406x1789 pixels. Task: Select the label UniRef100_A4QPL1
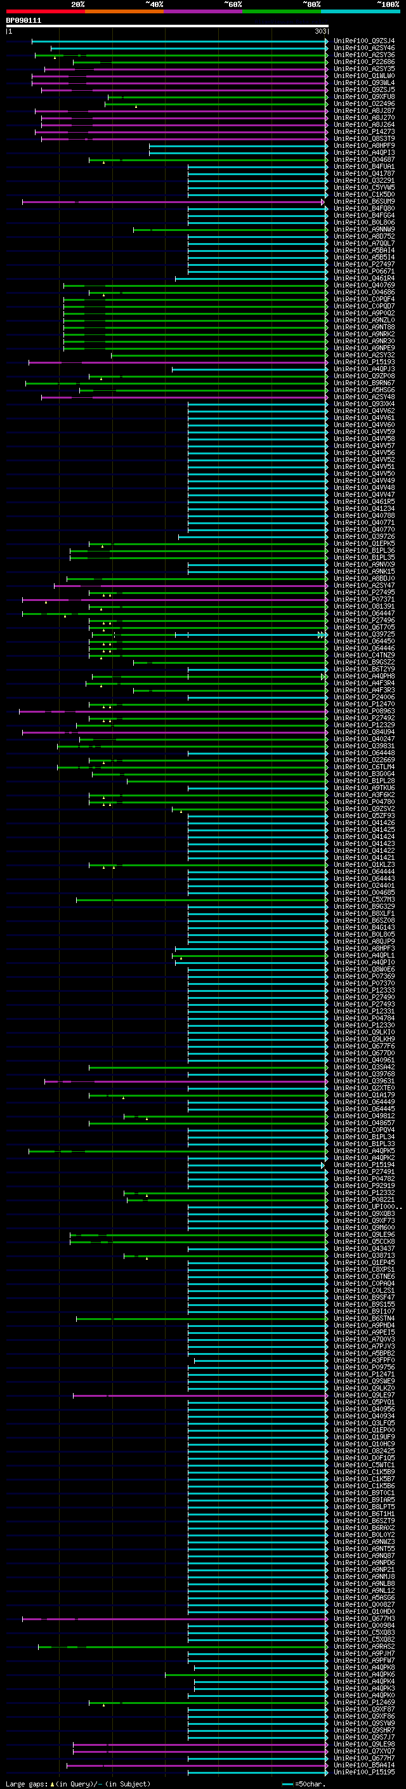[x=364, y=955]
